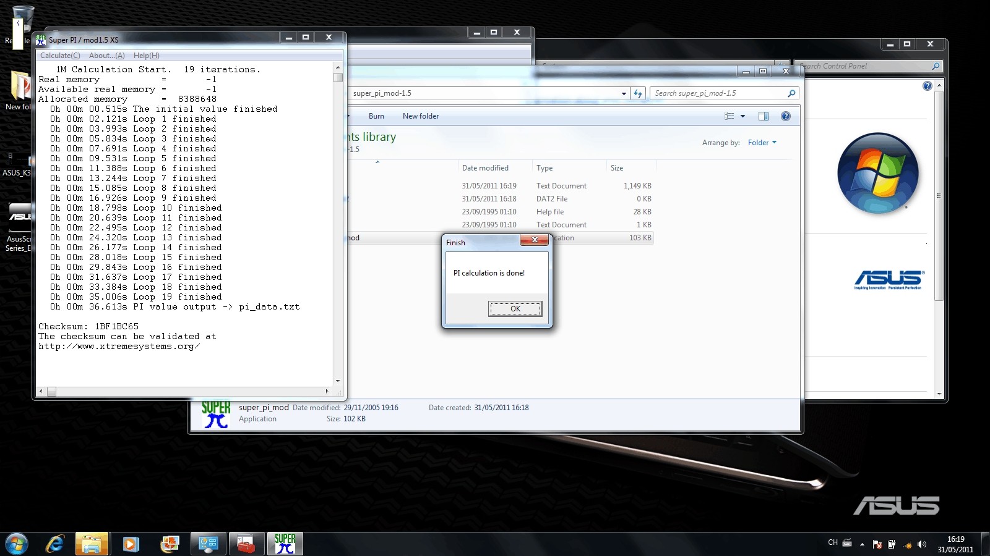990x556 pixels.
Task: Click the Control Panel search magnifier icon
Action: 936,66
